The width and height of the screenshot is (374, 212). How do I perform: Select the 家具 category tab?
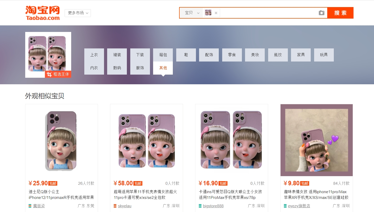click(x=301, y=55)
